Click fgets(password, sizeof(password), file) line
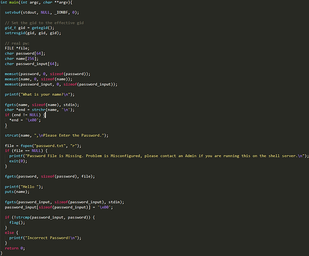The width and height of the screenshot is (309, 256). (x=50, y=177)
